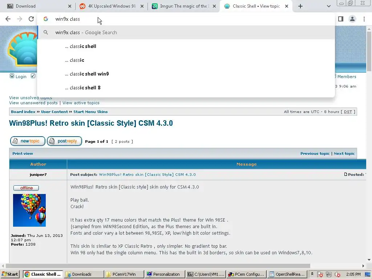
Task: Click the horizontal scrollbar thumb
Action: click(158, 266)
